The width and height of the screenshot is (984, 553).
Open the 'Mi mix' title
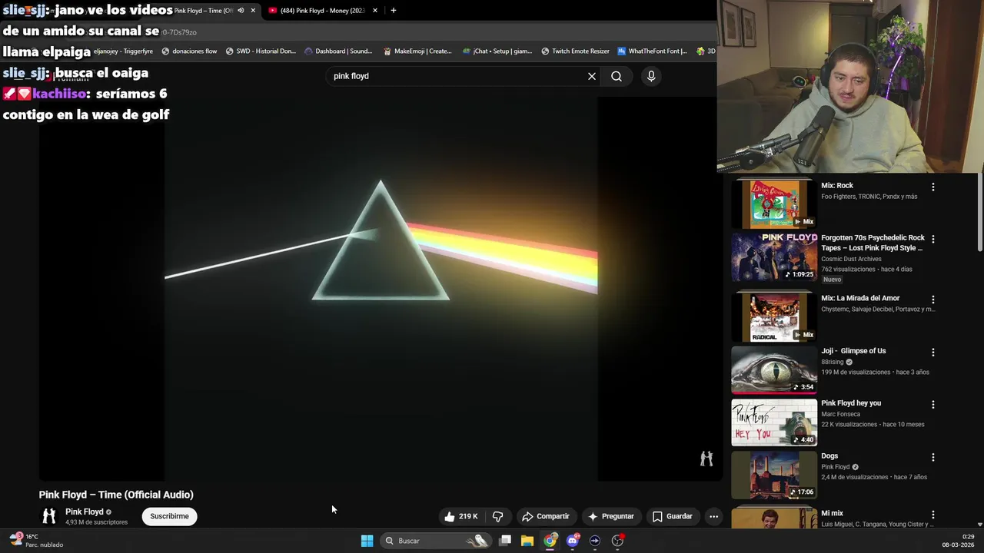[832, 513]
